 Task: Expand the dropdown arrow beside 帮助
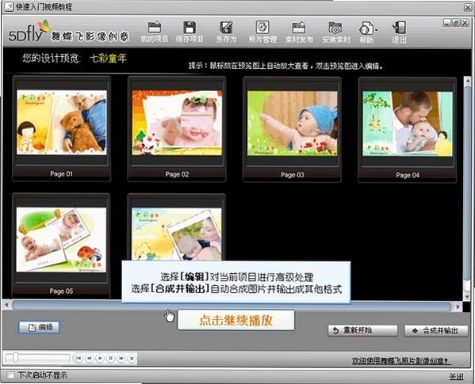click(377, 29)
